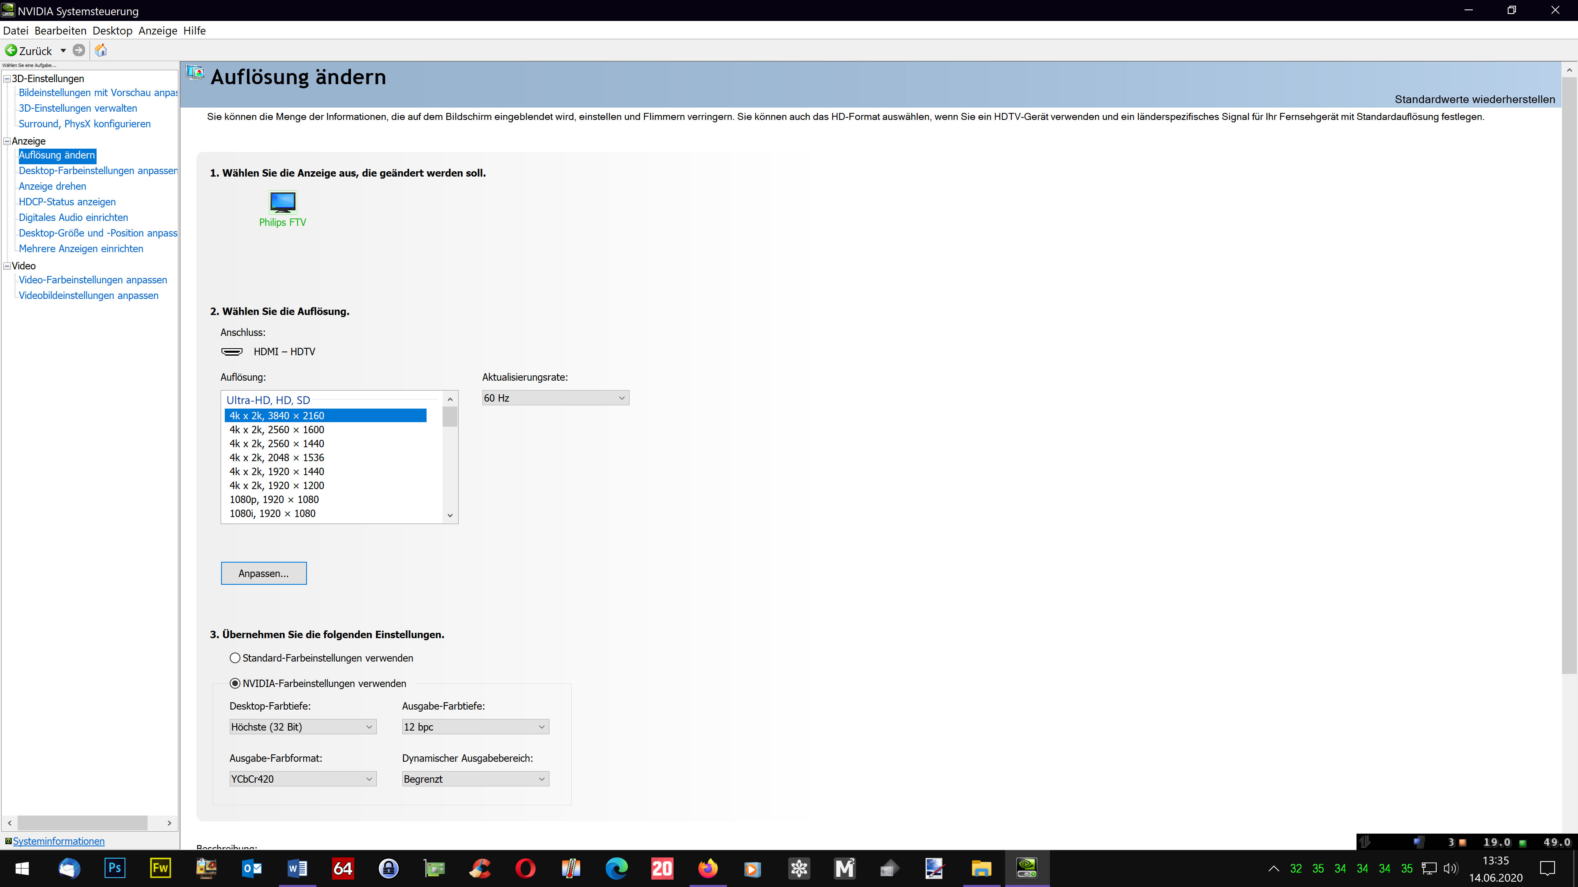Open Opera browser from the taskbar
The width and height of the screenshot is (1578, 887).
[525, 868]
